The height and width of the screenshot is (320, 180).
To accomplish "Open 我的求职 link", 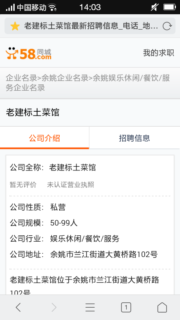I will 159,53.
